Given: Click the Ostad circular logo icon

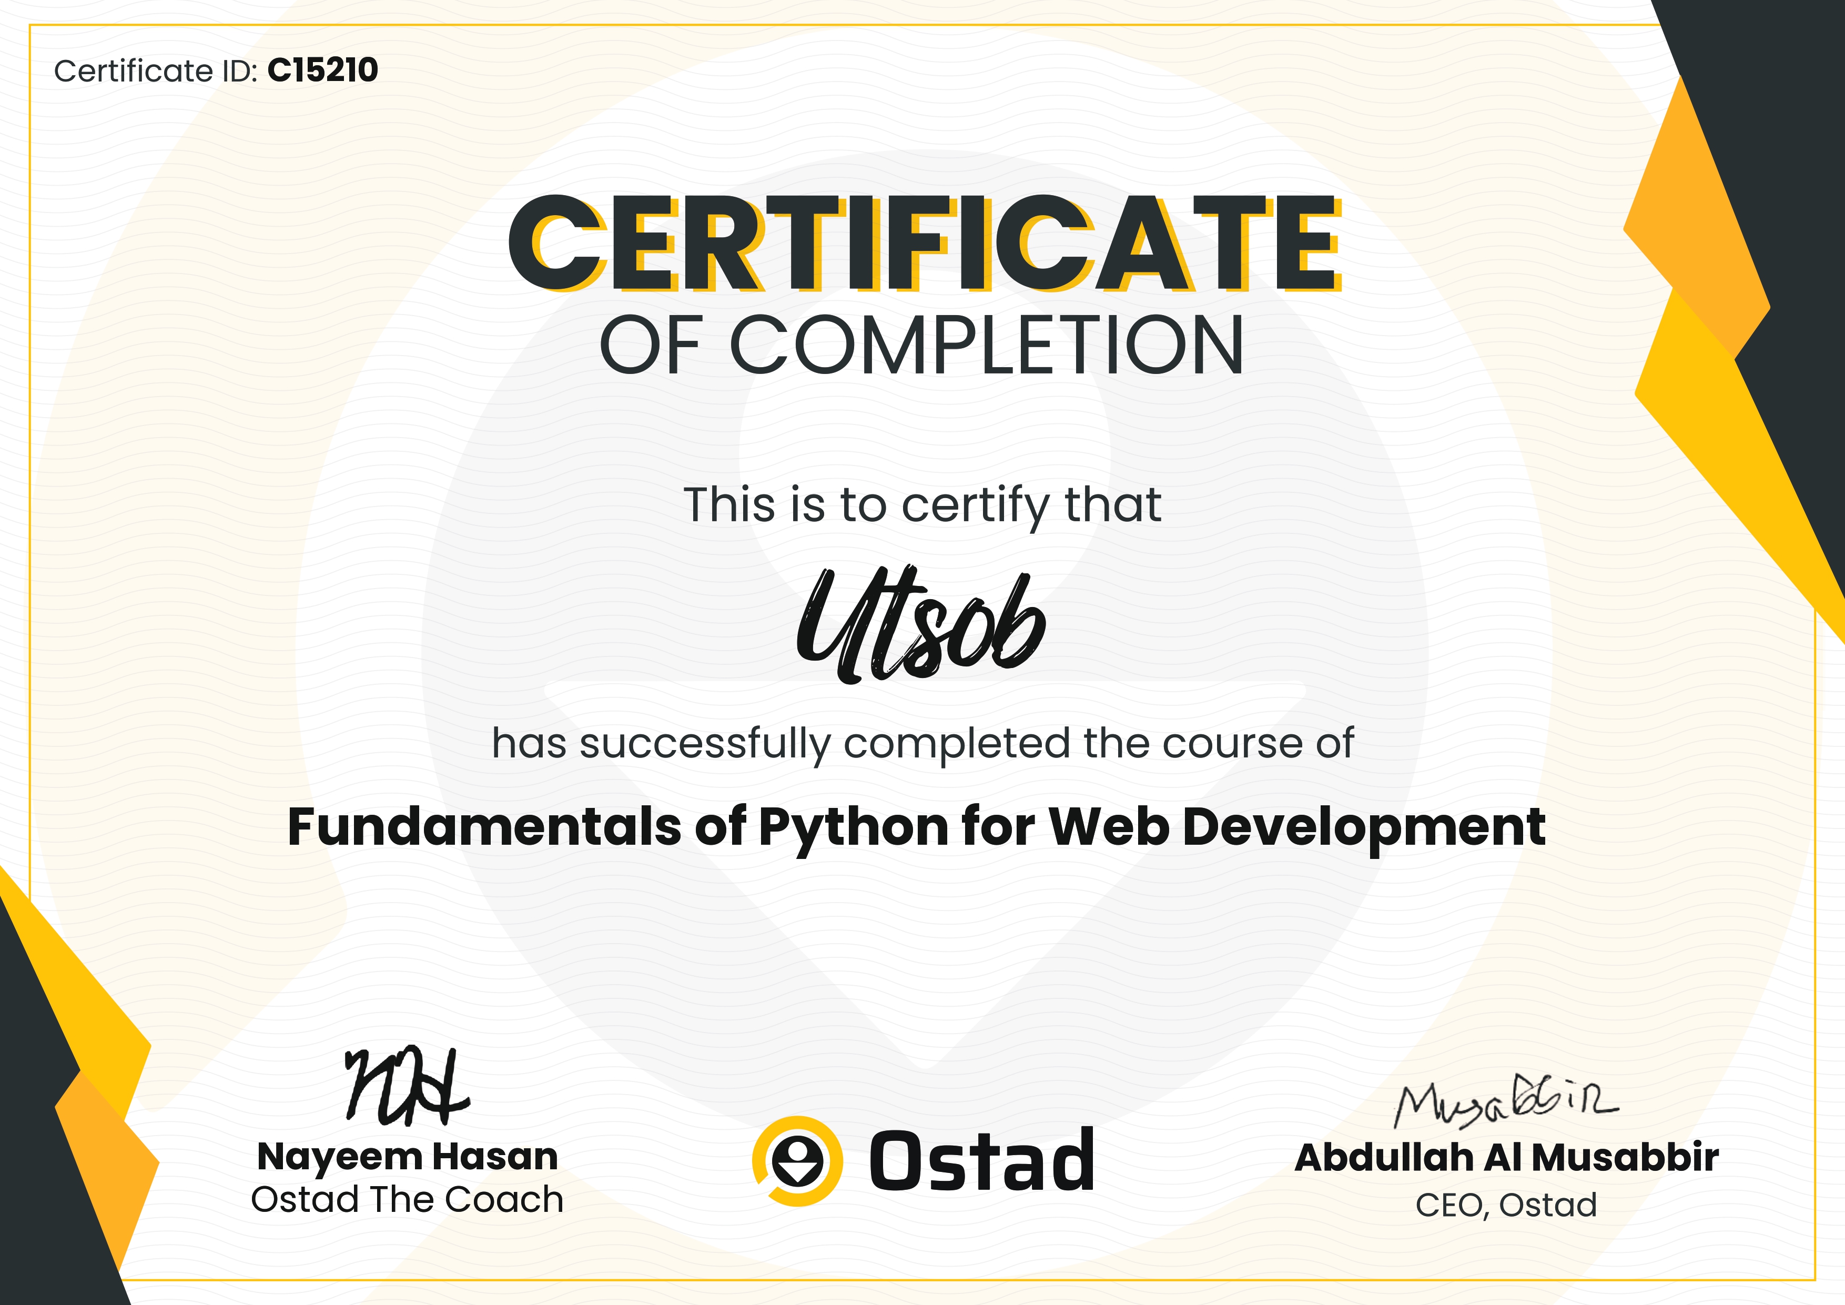Looking at the screenshot, I should point(797,1161).
